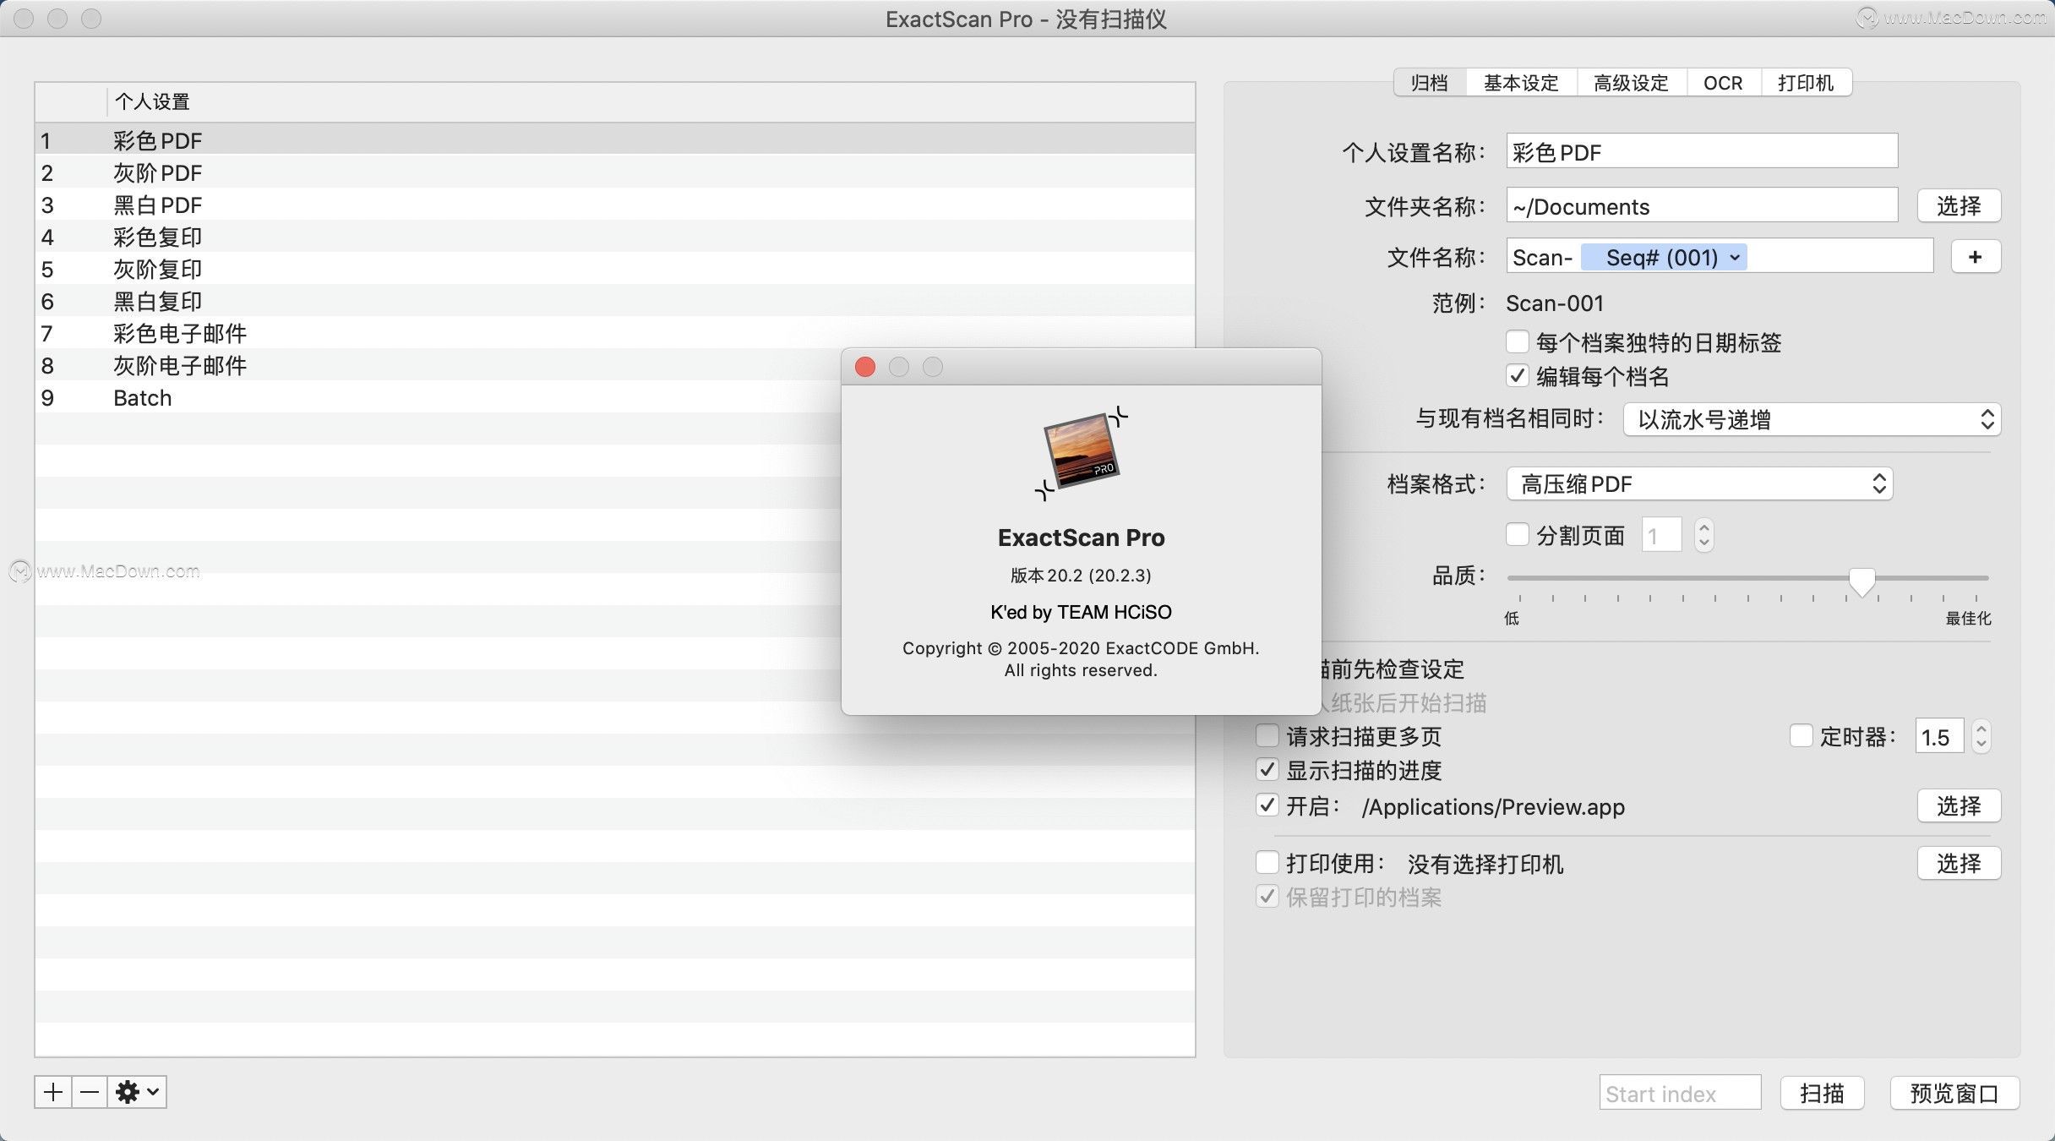Viewport: 2055px width, 1141px height.
Task: Select the 黑白 PDF profile row
Action: [x=615, y=205]
